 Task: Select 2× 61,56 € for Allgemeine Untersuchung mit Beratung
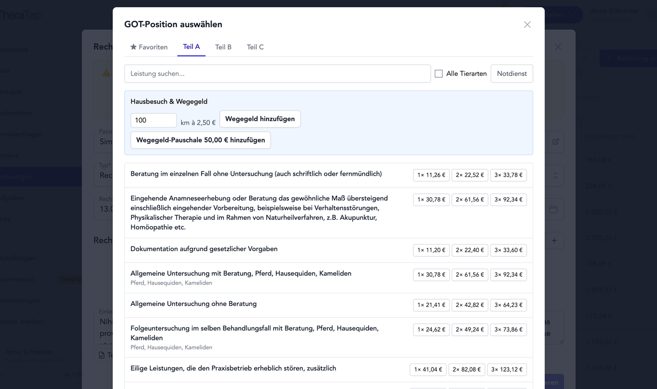(x=470, y=275)
